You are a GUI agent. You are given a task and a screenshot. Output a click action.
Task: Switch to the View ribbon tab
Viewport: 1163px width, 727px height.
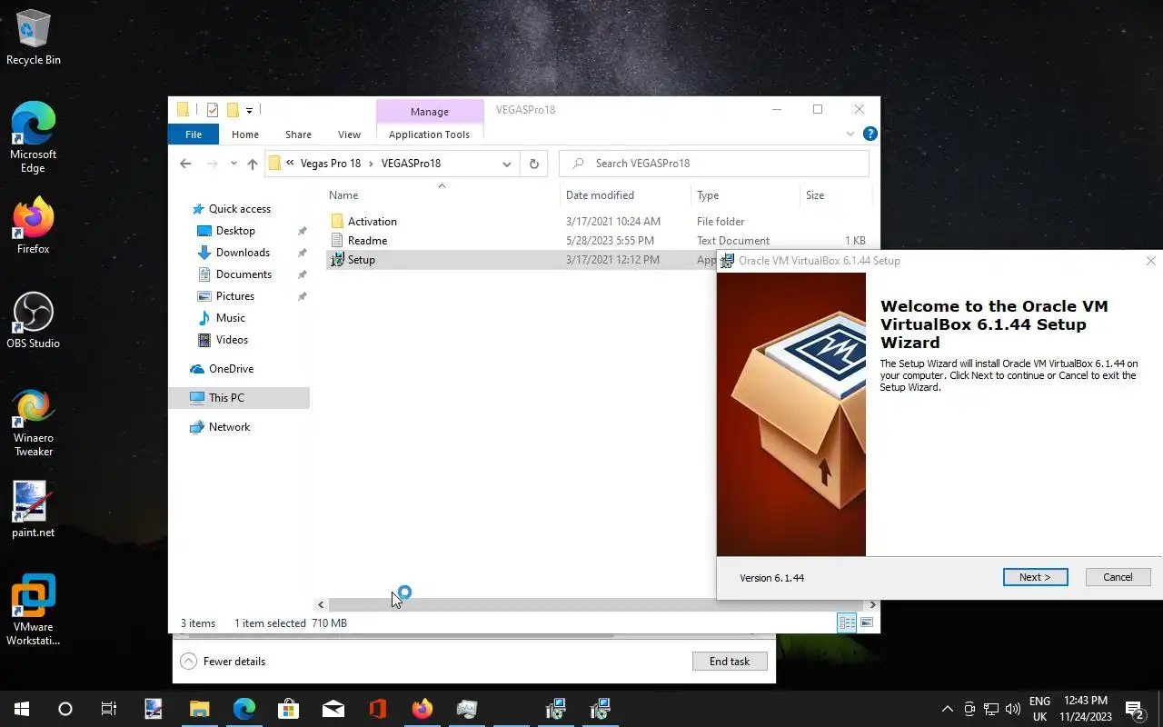click(349, 134)
